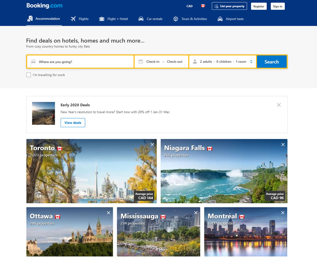Click the Booking.com logo
This screenshot has height=259, width=317.
44,6
